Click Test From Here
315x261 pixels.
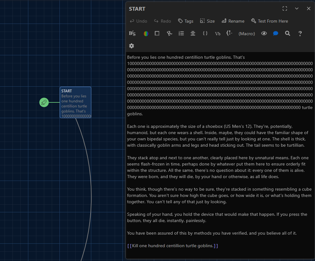point(270,21)
